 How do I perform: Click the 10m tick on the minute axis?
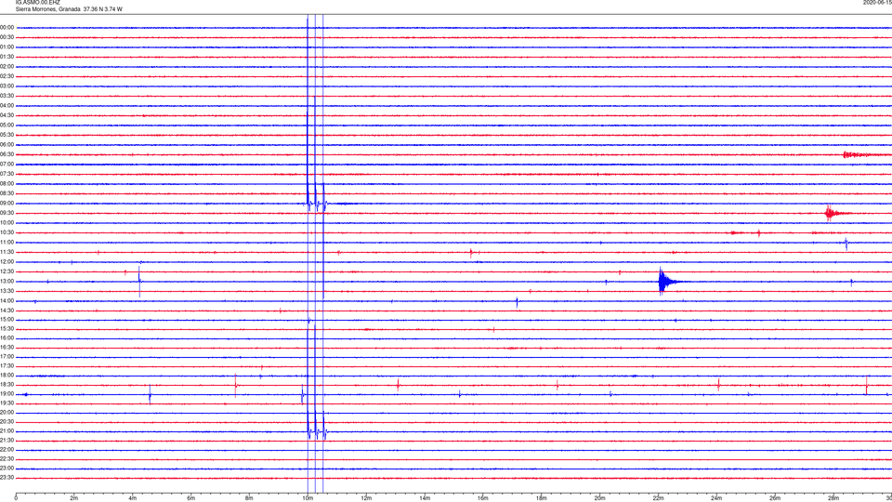[x=308, y=498]
